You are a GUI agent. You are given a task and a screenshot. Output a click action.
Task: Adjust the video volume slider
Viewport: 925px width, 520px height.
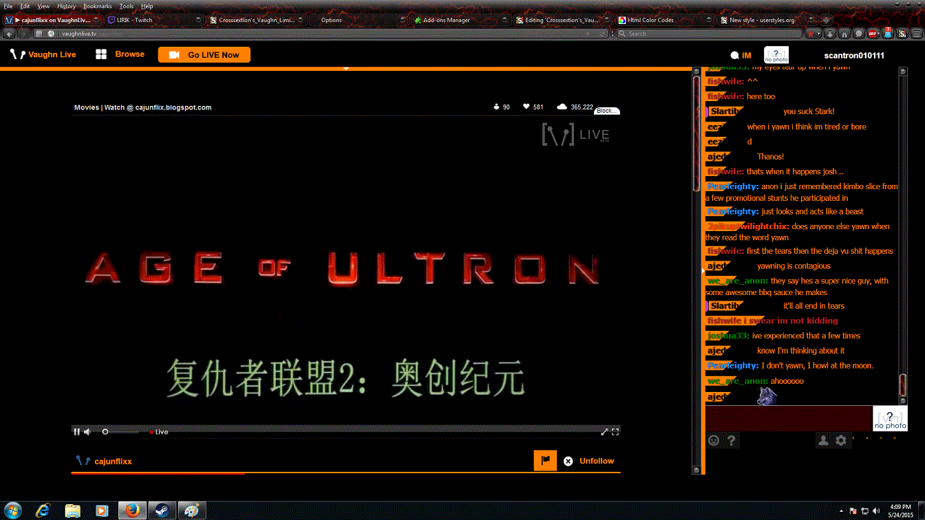click(120, 432)
